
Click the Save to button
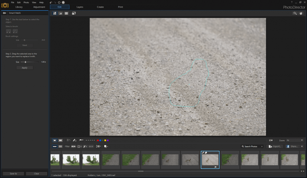pyautogui.click(x=13, y=174)
